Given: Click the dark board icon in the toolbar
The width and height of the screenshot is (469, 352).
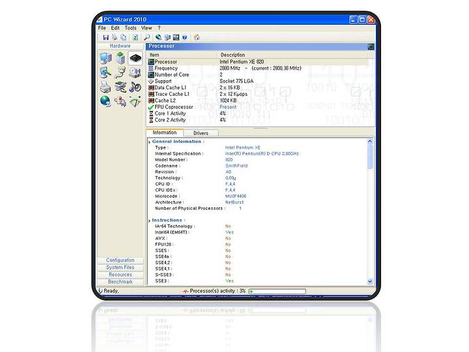Looking at the screenshot, I should pos(176,37).
